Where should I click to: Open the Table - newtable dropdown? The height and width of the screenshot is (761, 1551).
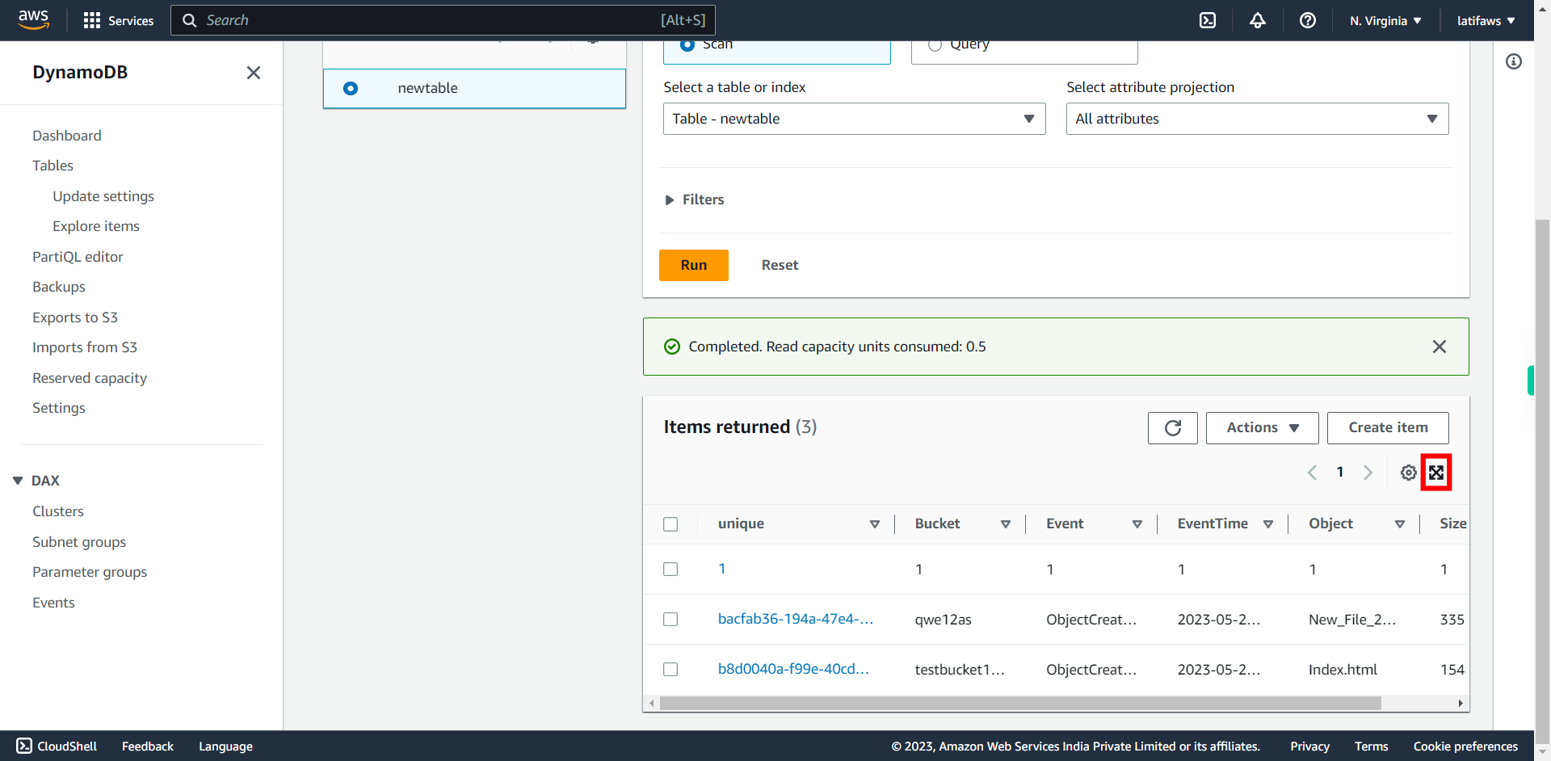click(x=855, y=119)
